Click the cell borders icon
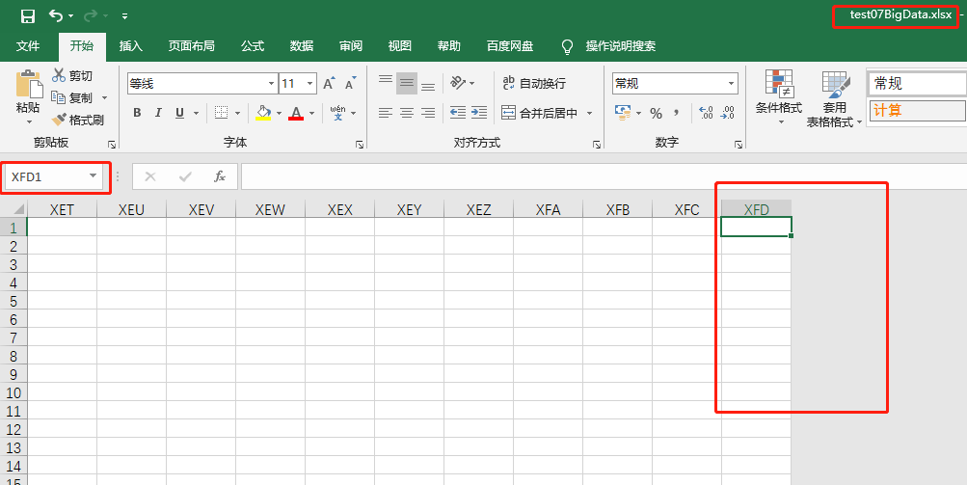 click(x=222, y=113)
